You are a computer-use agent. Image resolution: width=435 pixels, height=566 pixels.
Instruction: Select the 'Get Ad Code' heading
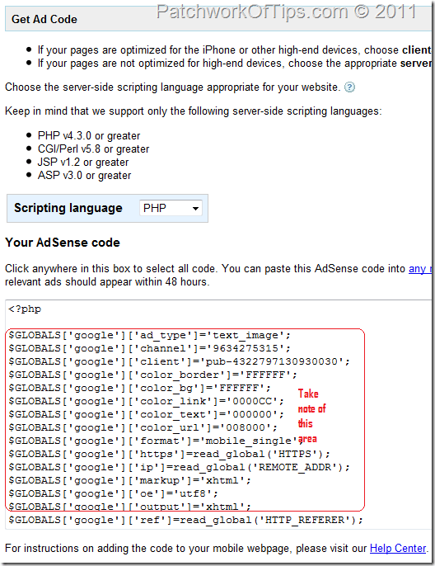44,19
